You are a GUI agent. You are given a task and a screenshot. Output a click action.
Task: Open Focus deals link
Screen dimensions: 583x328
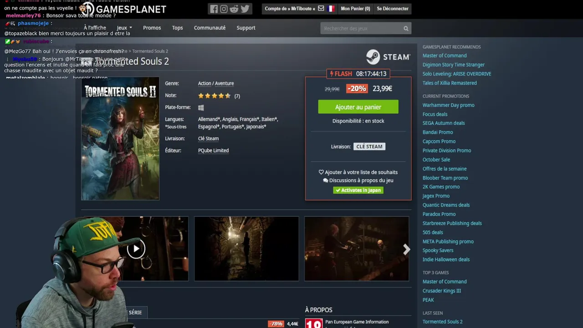pos(435,114)
